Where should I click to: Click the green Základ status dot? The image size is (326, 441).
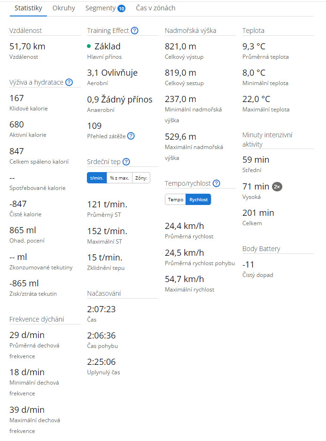pyautogui.click(x=89, y=46)
